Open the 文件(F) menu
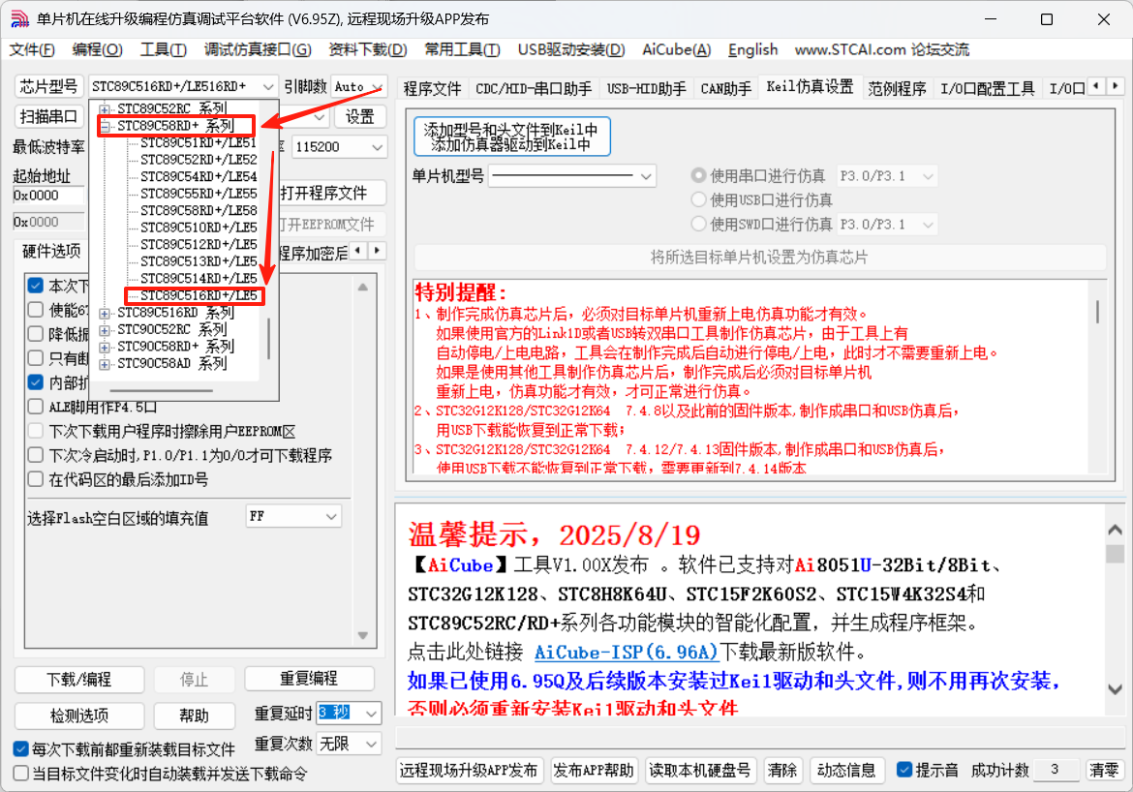This screenshot has height=792, width=1133. pos(32,49)
